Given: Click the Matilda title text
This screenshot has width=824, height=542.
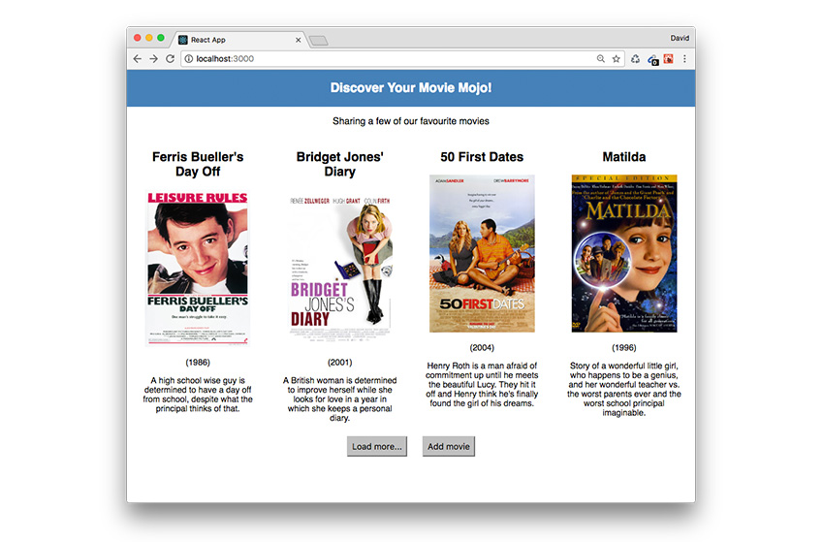Looking at the screenshot, I should pos(624,157).
